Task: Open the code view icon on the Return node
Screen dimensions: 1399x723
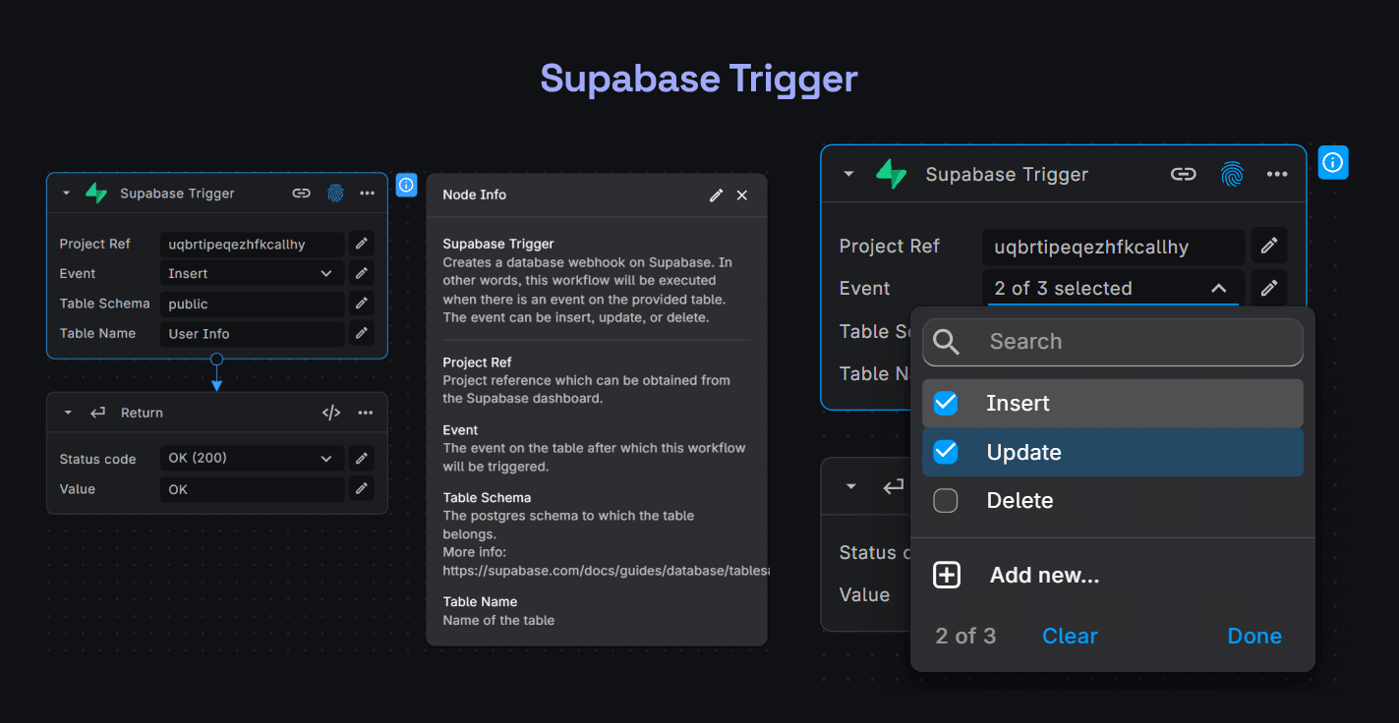Action: (330, 412)
